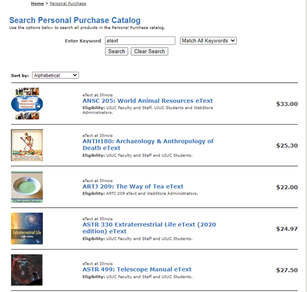Viewport: 307px width, 292px height.
Task: Open the Personal Purchase breadcrumb link
Action: [x=68, y=3]
